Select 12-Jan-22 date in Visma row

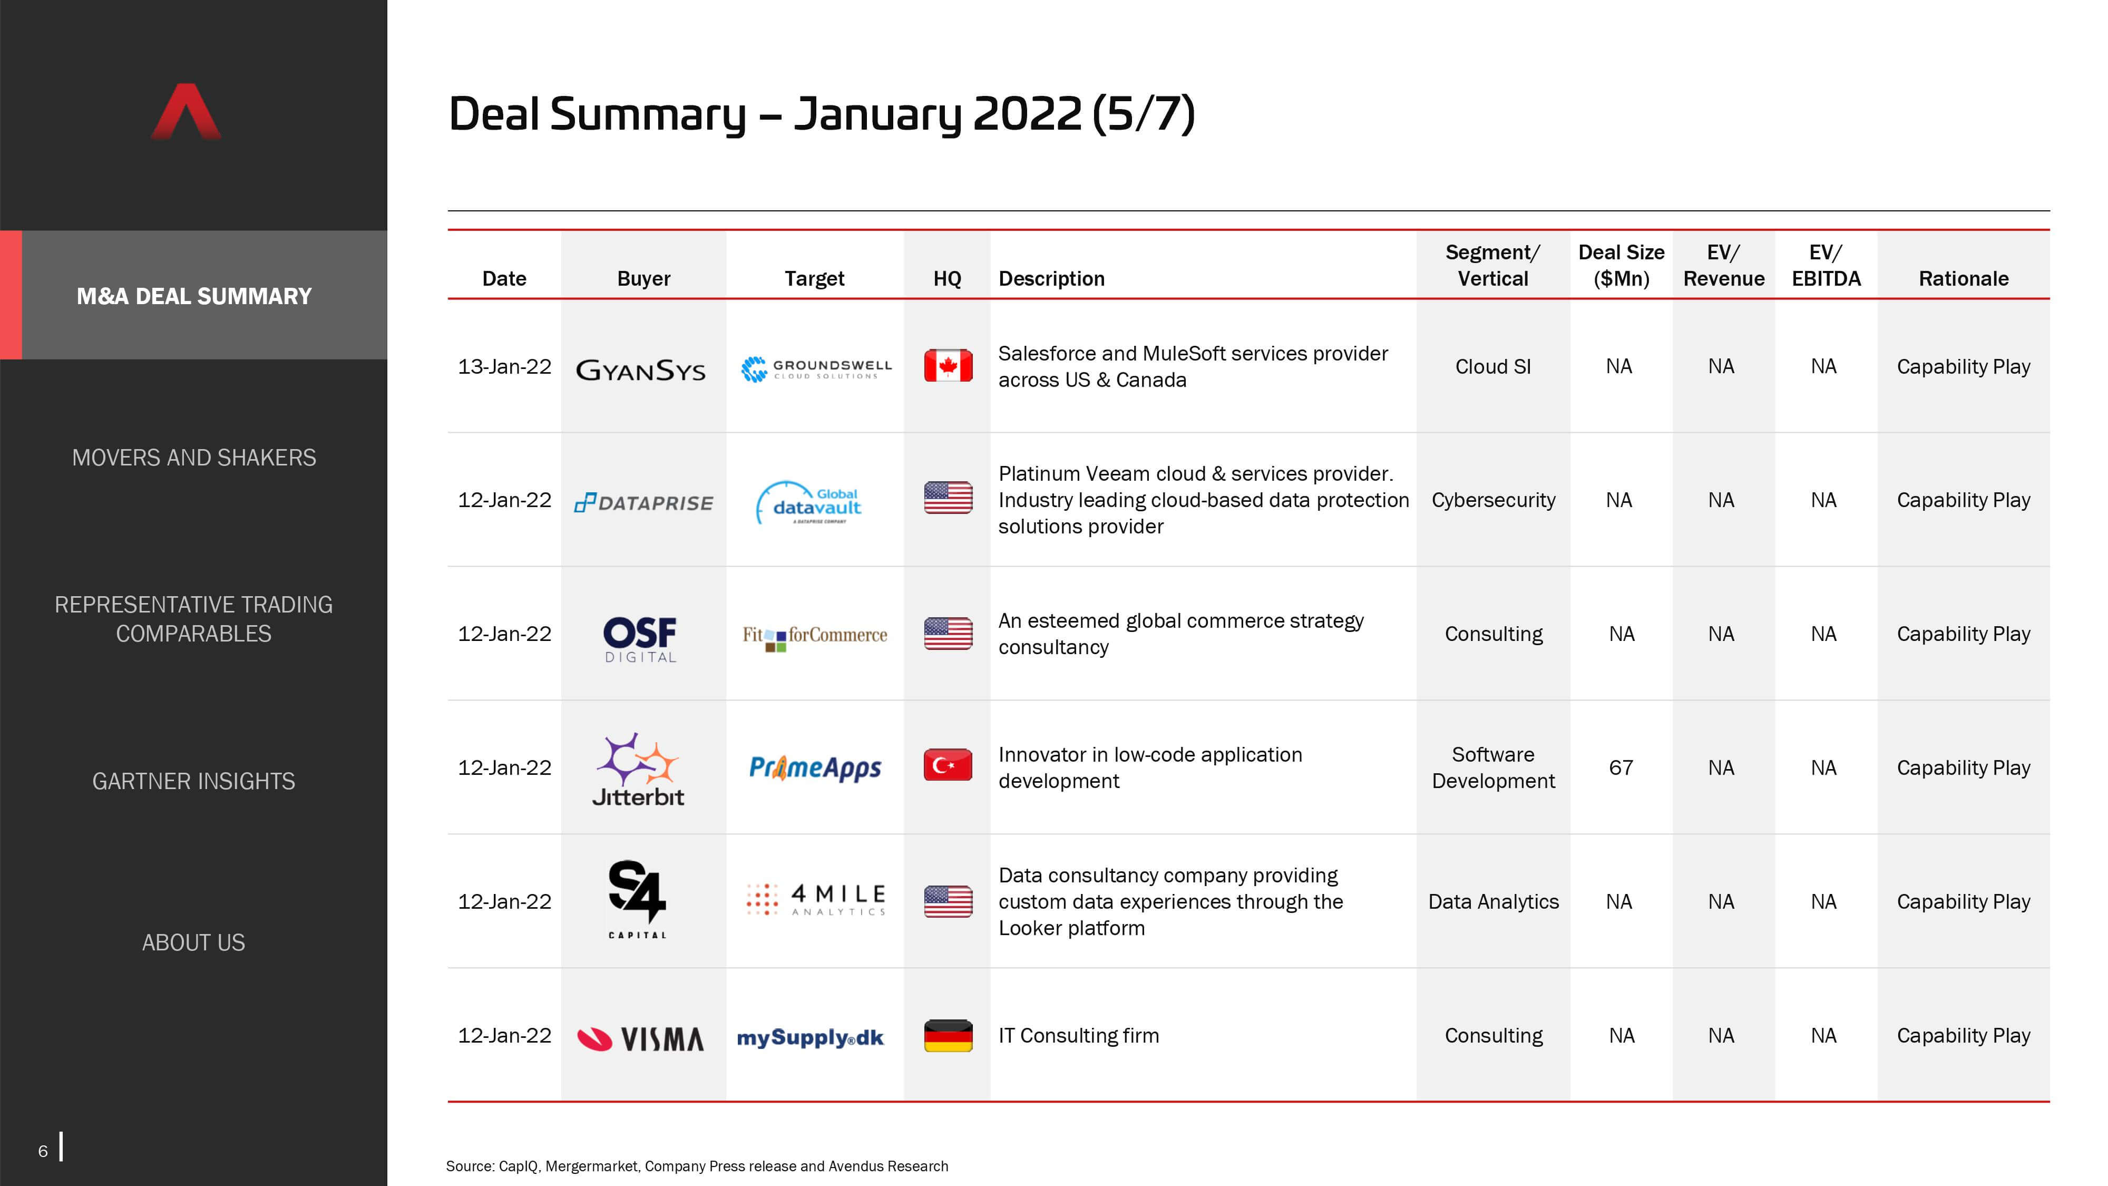[x=504, y=1035]
